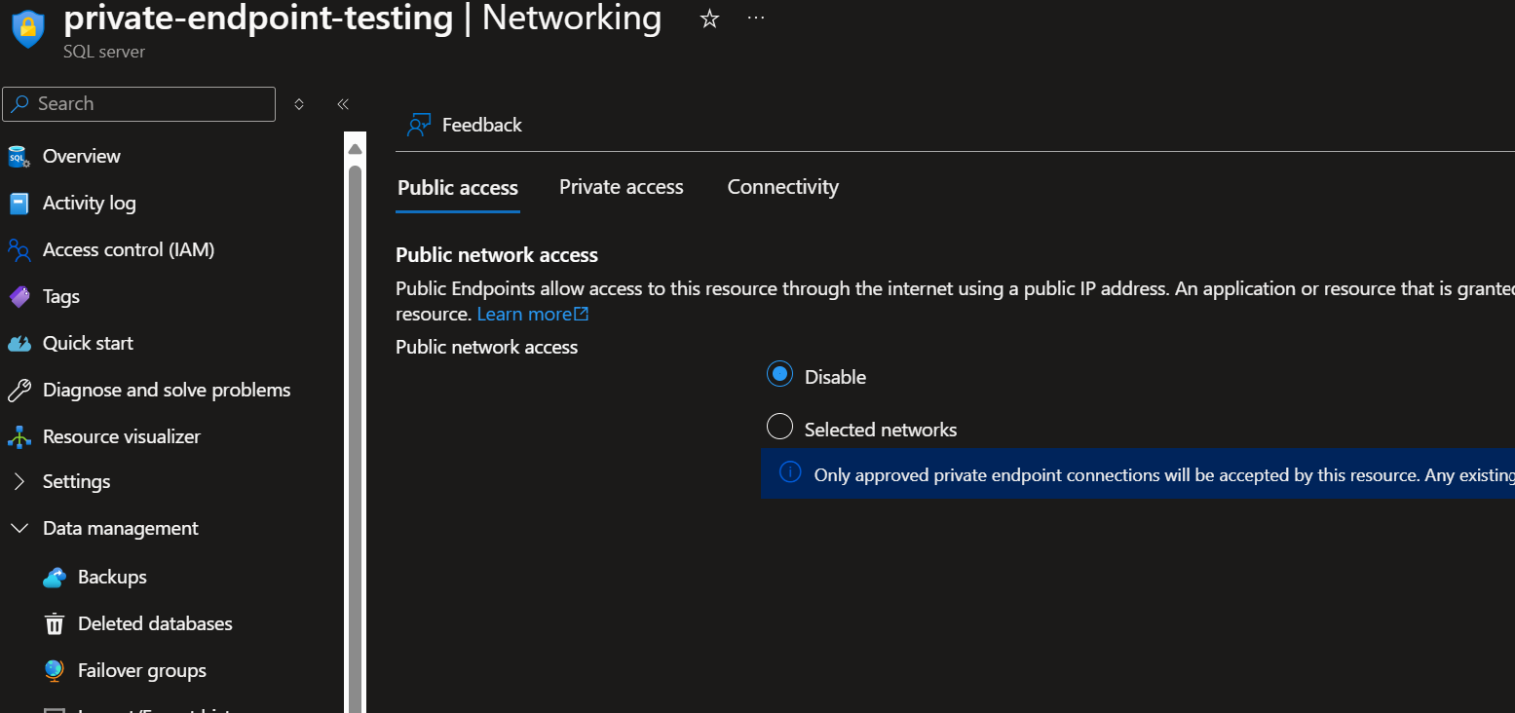Click the SQL server shield icon
This screenshot has height=713, width=1515.
27,28
